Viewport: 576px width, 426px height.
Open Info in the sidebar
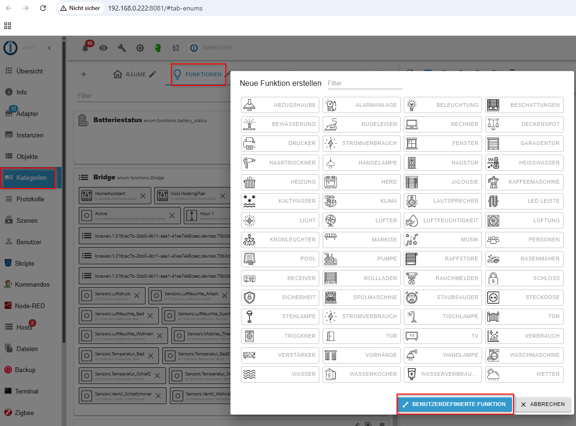click(x=31, y=92)
